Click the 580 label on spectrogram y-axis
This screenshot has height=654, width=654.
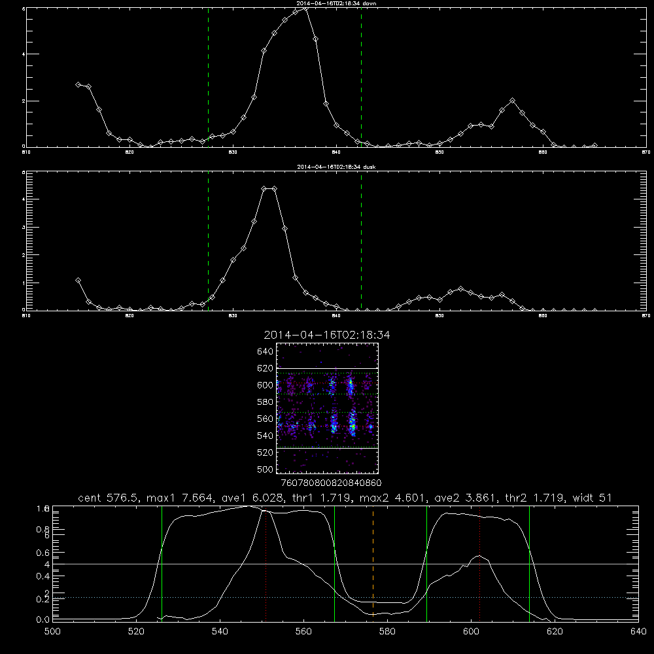tap(266, 402)
